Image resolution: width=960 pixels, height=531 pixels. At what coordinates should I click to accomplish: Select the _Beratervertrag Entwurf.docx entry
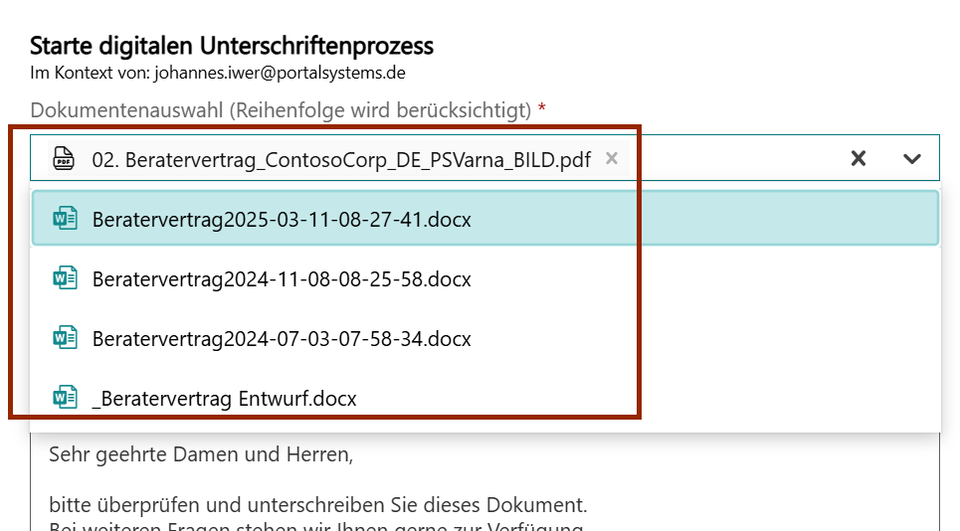tap(224, 399)
